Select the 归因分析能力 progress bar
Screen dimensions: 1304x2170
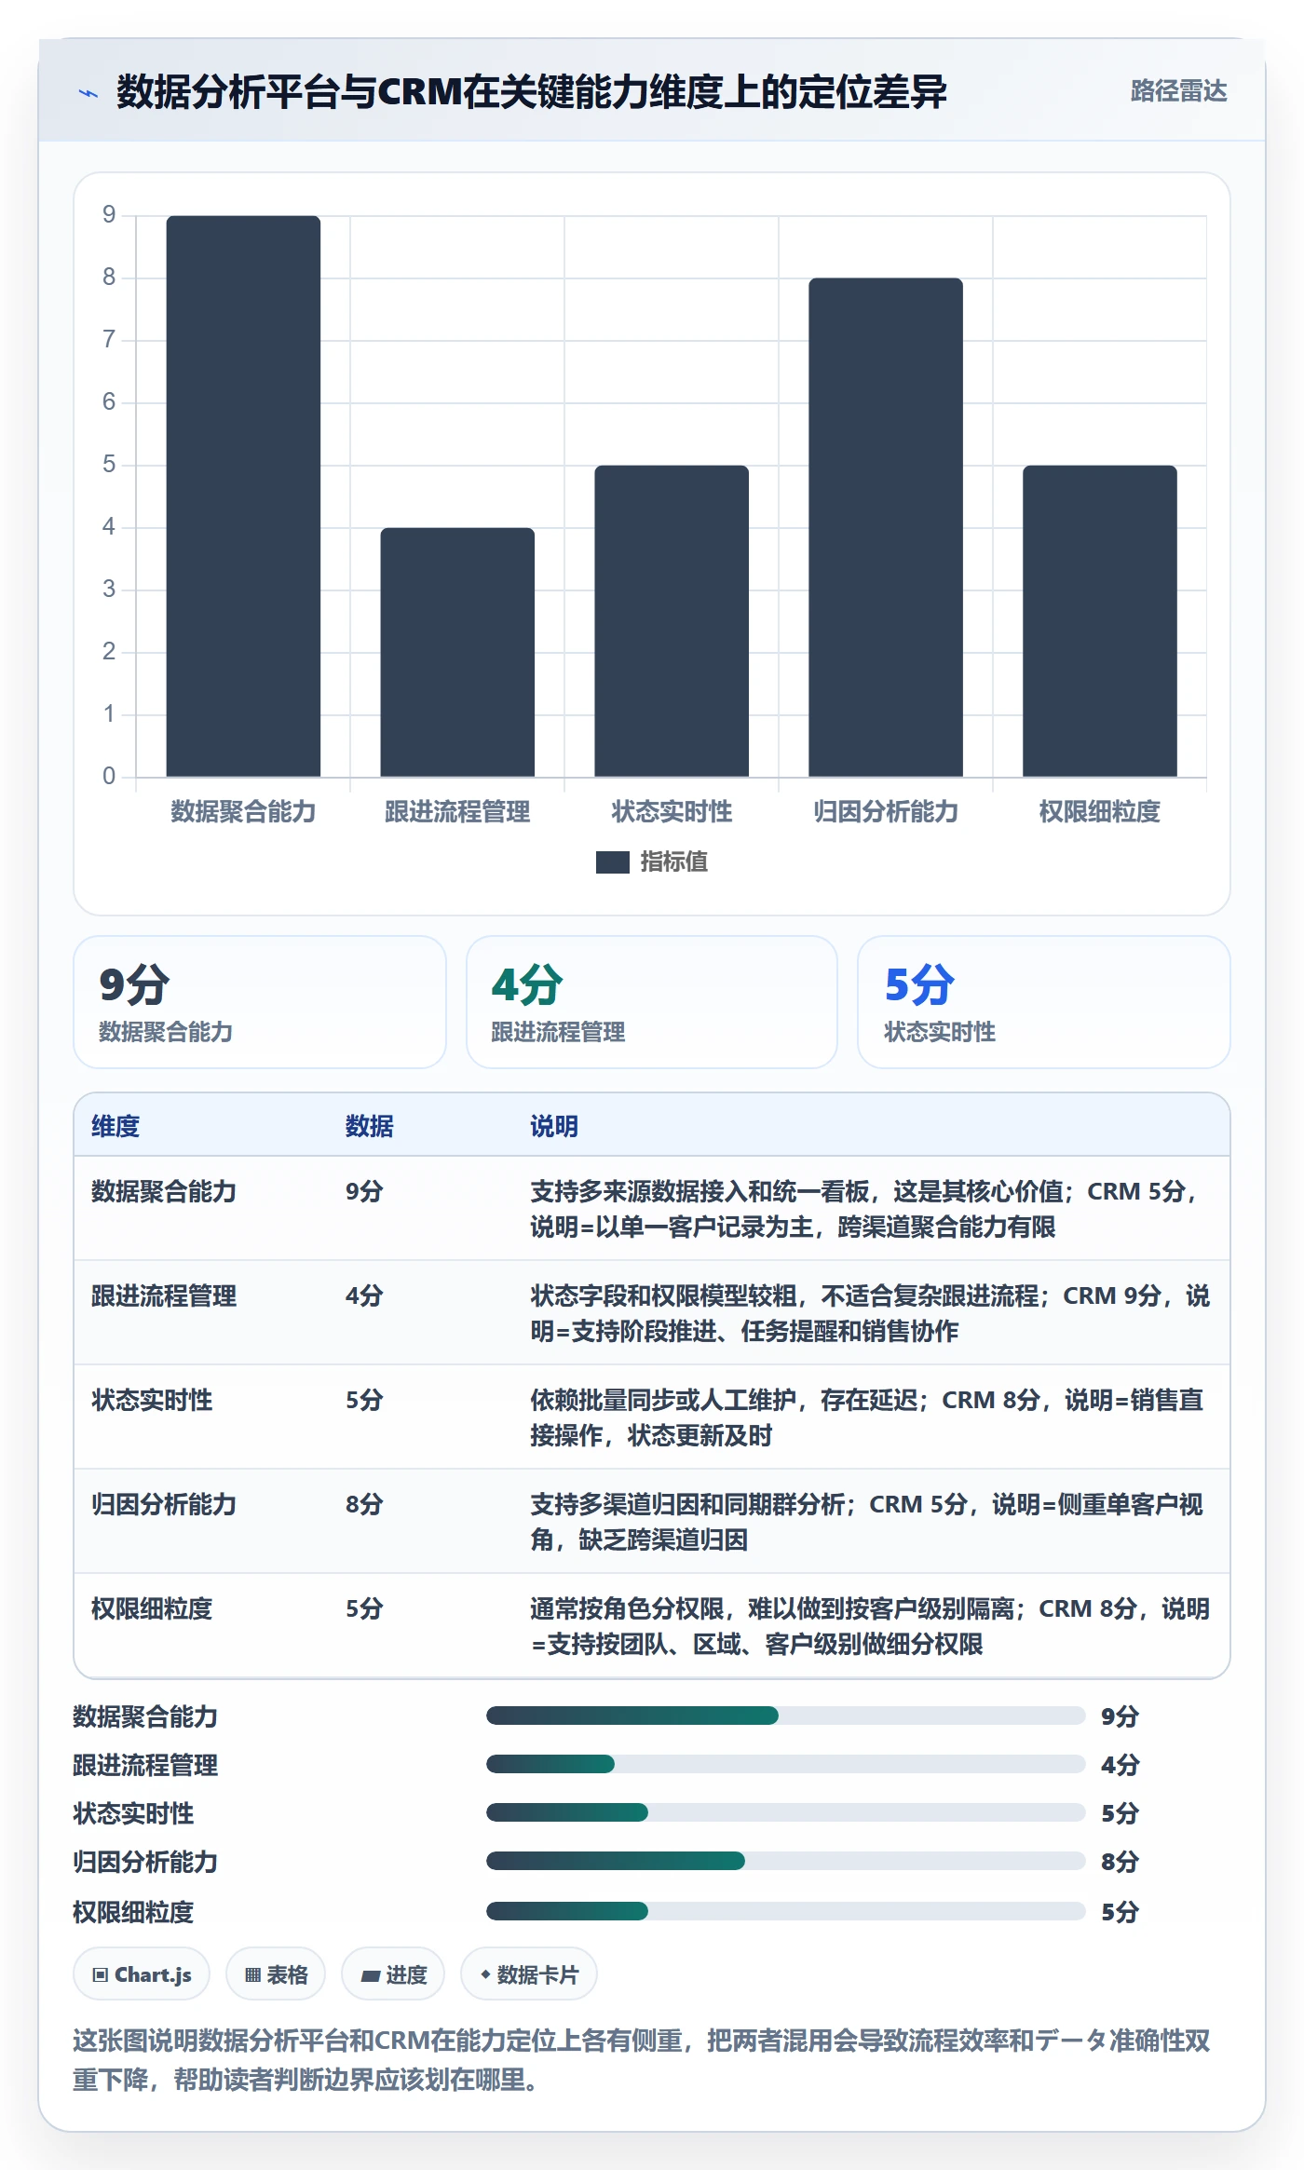coord(785,1861)
